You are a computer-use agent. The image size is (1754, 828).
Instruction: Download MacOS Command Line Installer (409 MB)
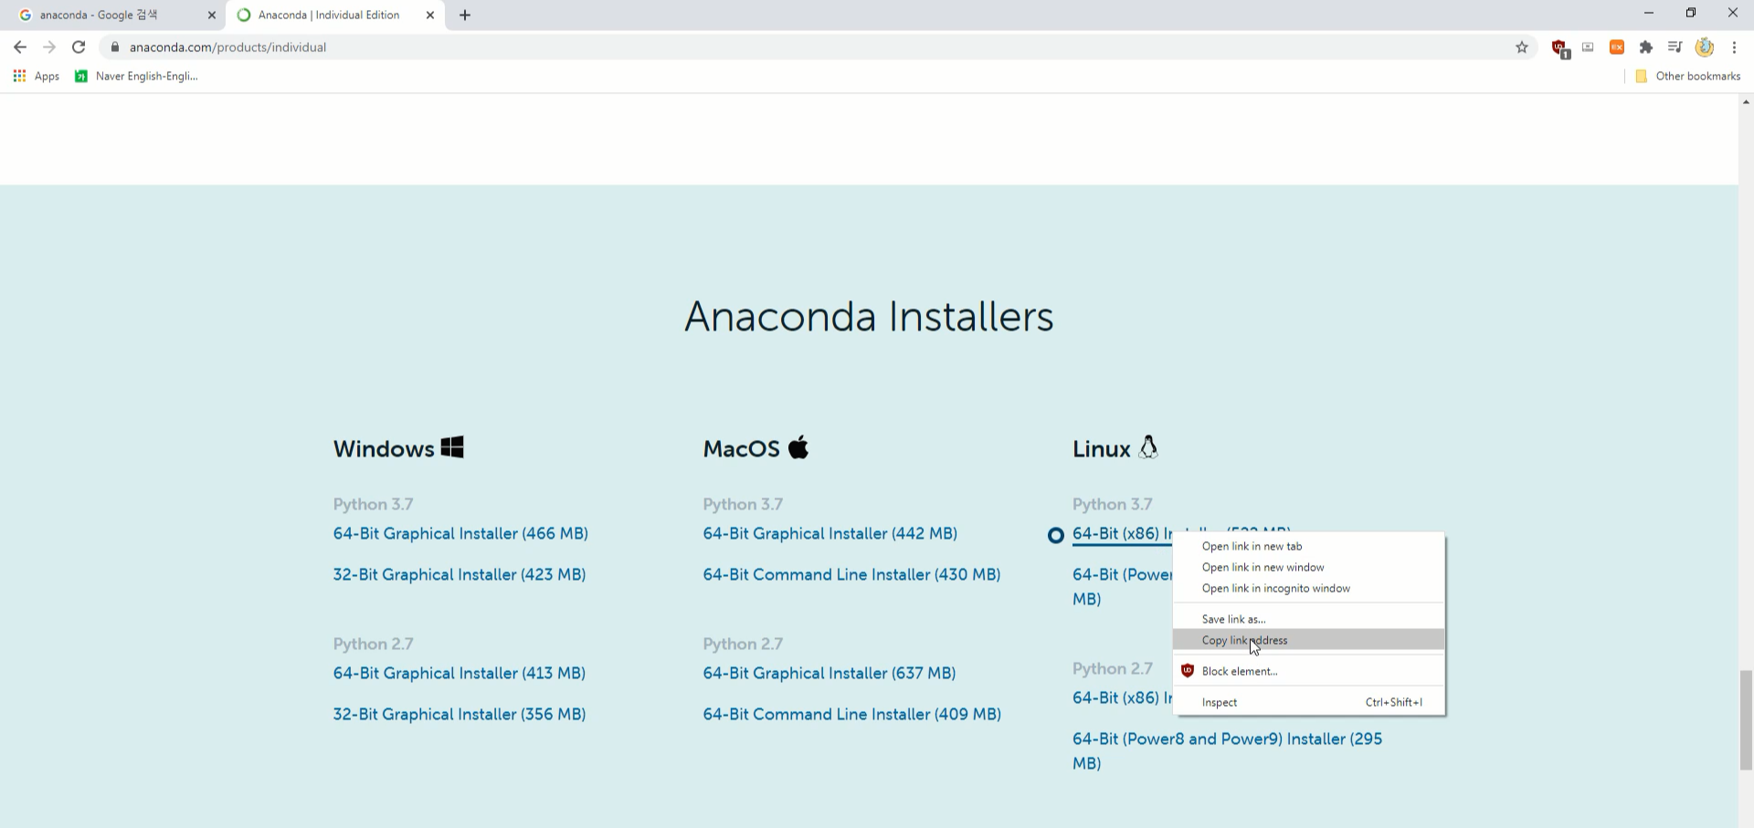(851, 714)
